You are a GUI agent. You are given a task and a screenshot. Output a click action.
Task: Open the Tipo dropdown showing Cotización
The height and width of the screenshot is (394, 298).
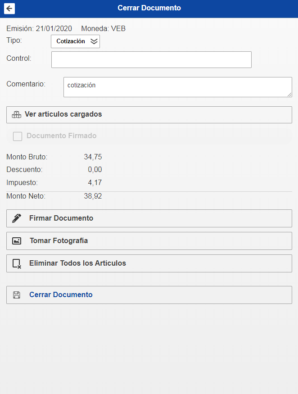click(x=71, y=41)
